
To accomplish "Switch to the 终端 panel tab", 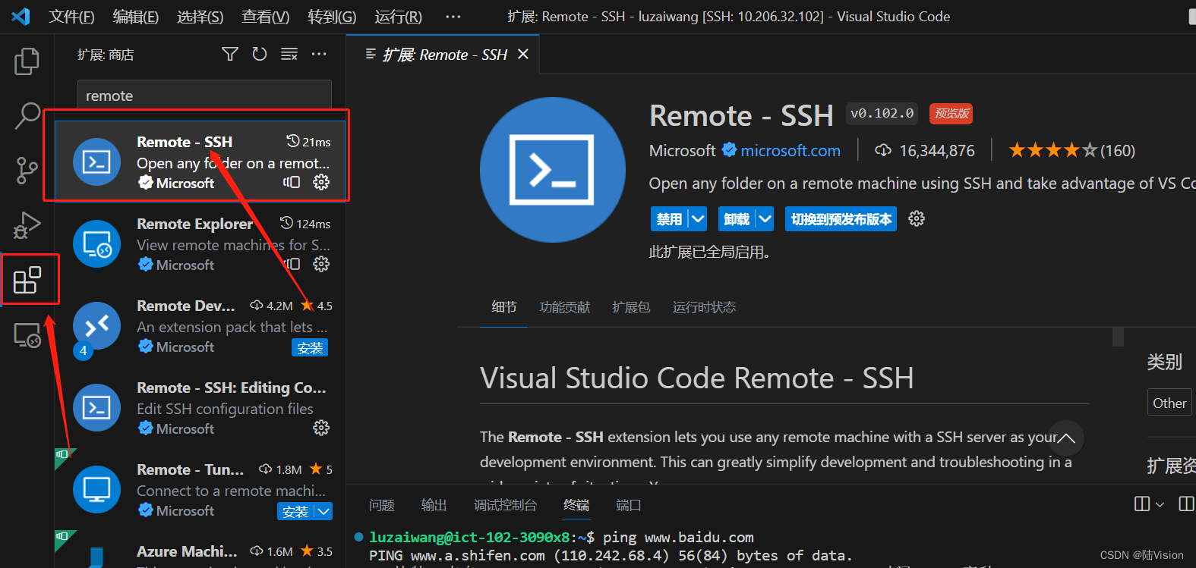I will coord(576,505).
